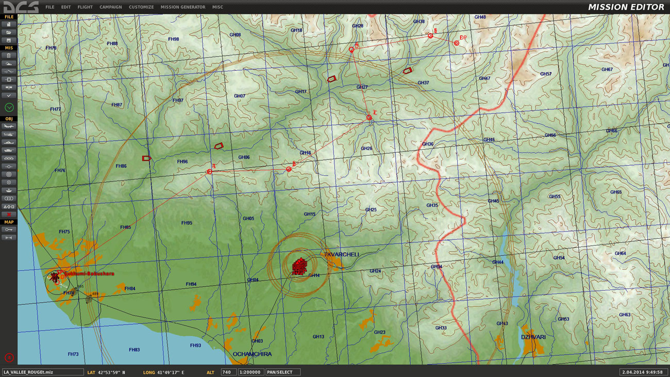Click the red X delete object tool

click(9, 215)
